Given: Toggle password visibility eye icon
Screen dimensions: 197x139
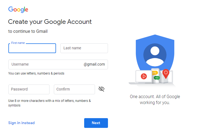Looking at the screenshot, I should pos(101,89).
